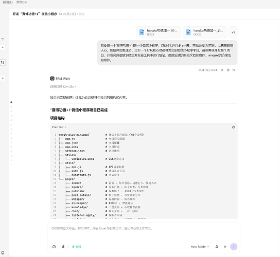Click the 'auth.js' line in code block

pos(77,171)
